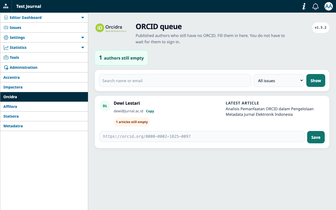Open Administration in the sidebar
336x210 pixels.
pyautogui.click(x=44, y=67)
